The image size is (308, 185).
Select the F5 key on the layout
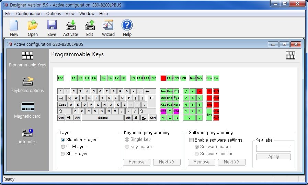pos(103,78)
